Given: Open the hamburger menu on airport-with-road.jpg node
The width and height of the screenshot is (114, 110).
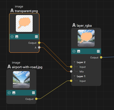Looking at the screenshot, I should [x=33, y=93].
